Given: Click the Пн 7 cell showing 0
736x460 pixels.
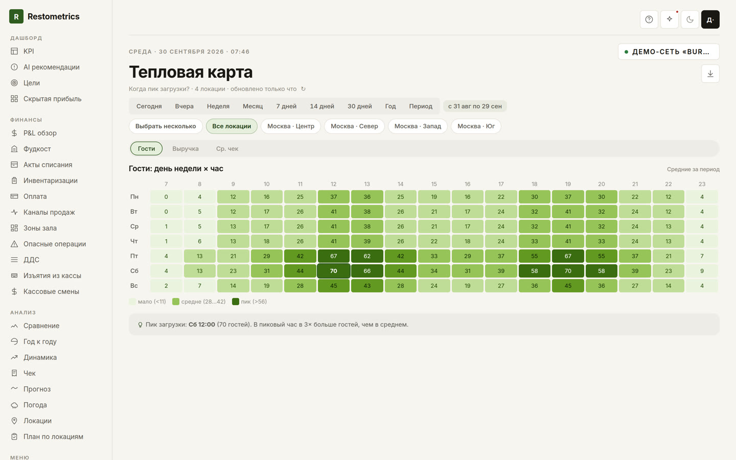Looking at the screenshot, I should pos(166,197).
